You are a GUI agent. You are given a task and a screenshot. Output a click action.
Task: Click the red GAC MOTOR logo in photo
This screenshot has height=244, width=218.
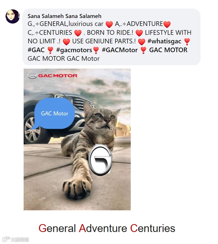[53, 76]
